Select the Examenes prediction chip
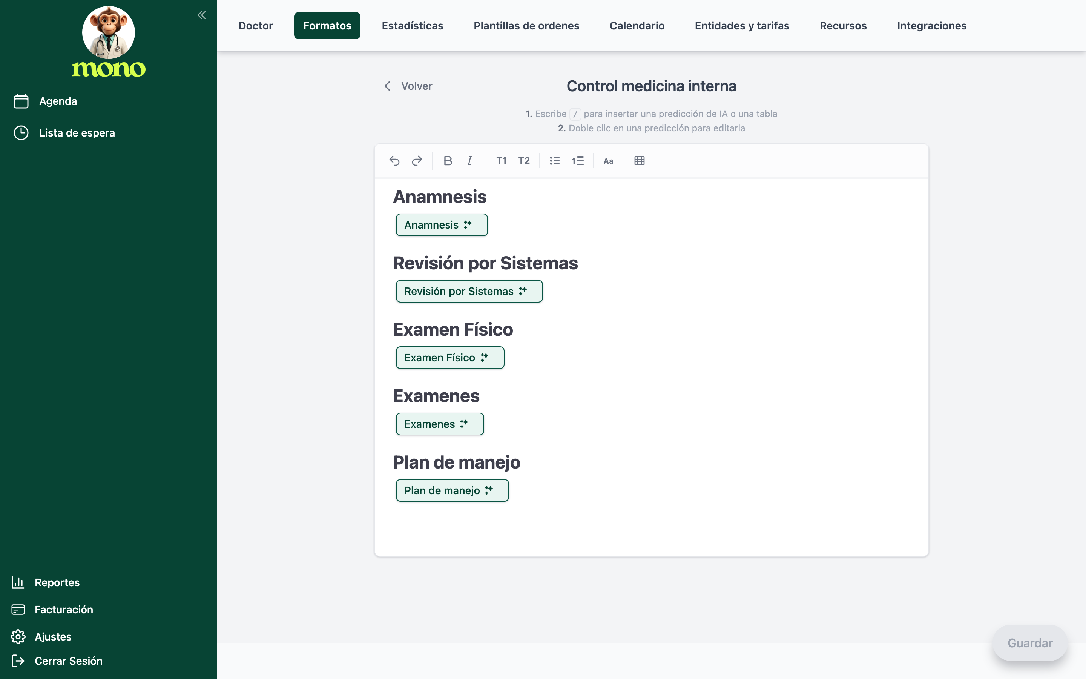Screen dimensions: 1086x679 click(x=440, y=424)
